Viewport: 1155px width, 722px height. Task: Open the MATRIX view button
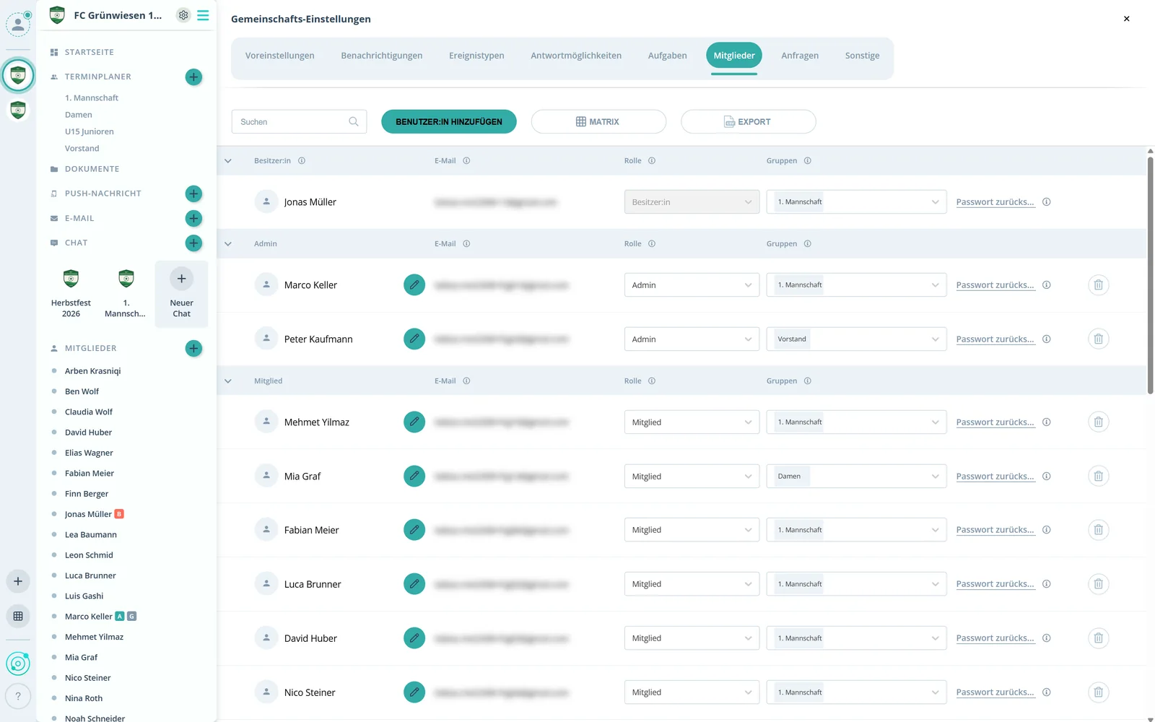coord(598,122)
